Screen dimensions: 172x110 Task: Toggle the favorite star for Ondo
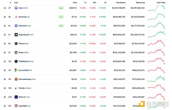point(5,52)
